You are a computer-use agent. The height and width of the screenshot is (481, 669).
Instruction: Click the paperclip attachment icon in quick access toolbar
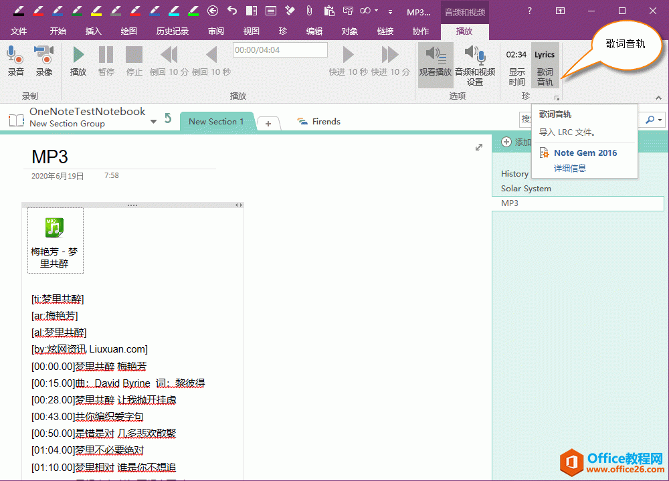(x=308, y=10)
